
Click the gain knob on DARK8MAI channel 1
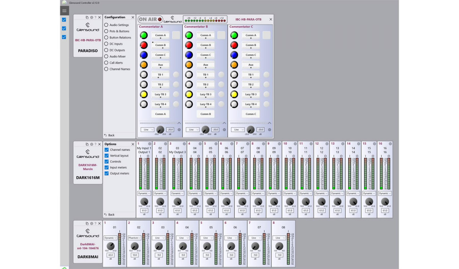point(111,246)
